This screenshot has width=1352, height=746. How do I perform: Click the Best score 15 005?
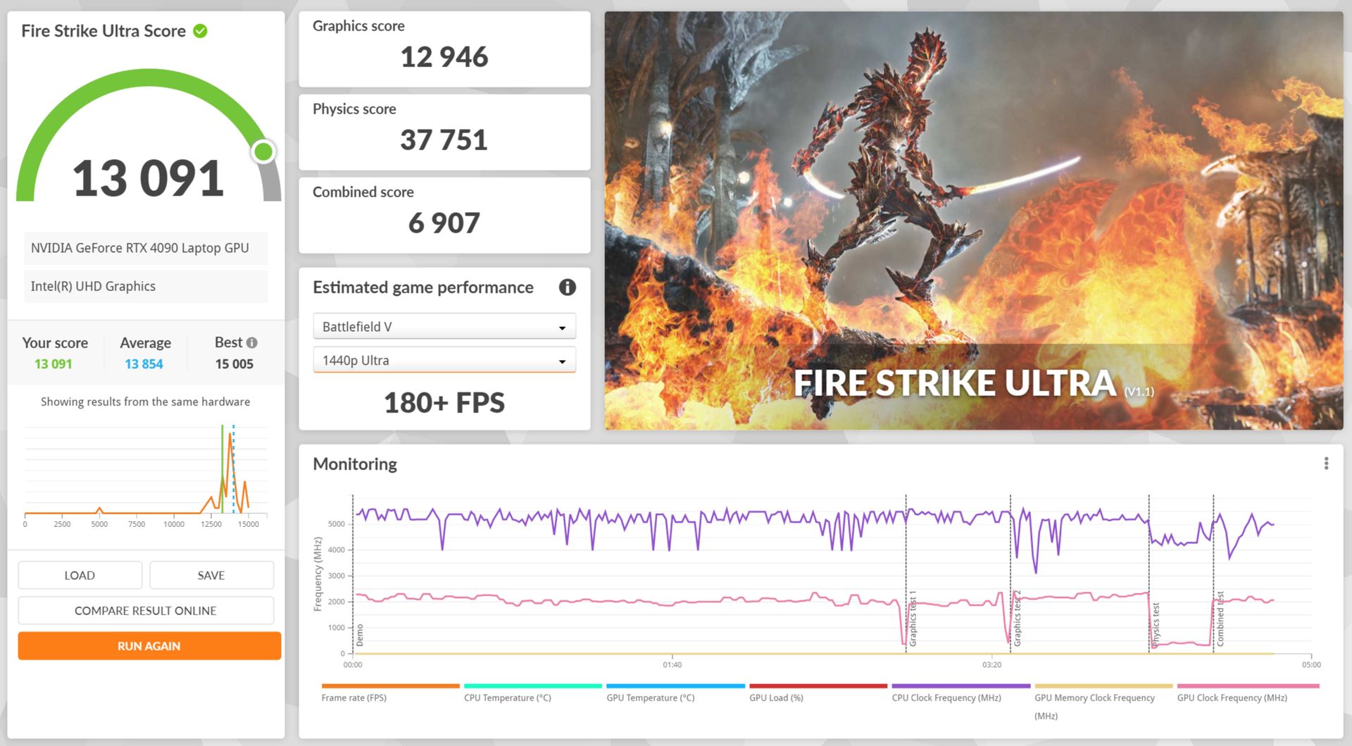pyautogui.click(x=234, y=364)
